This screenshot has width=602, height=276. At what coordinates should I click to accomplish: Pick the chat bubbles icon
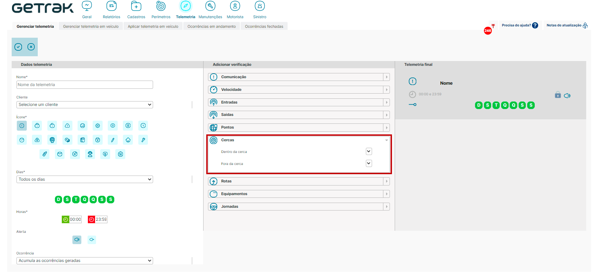pyautogui.click(x=67, y=140)
